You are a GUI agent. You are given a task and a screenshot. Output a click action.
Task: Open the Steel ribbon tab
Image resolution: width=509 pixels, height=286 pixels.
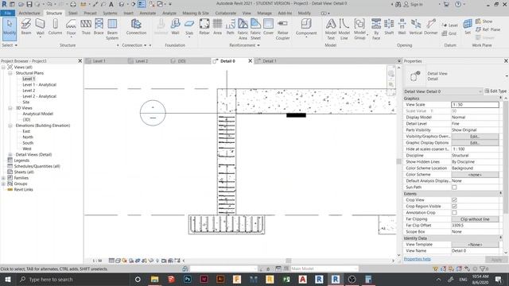pyautogui.click(x=72, y=13)
